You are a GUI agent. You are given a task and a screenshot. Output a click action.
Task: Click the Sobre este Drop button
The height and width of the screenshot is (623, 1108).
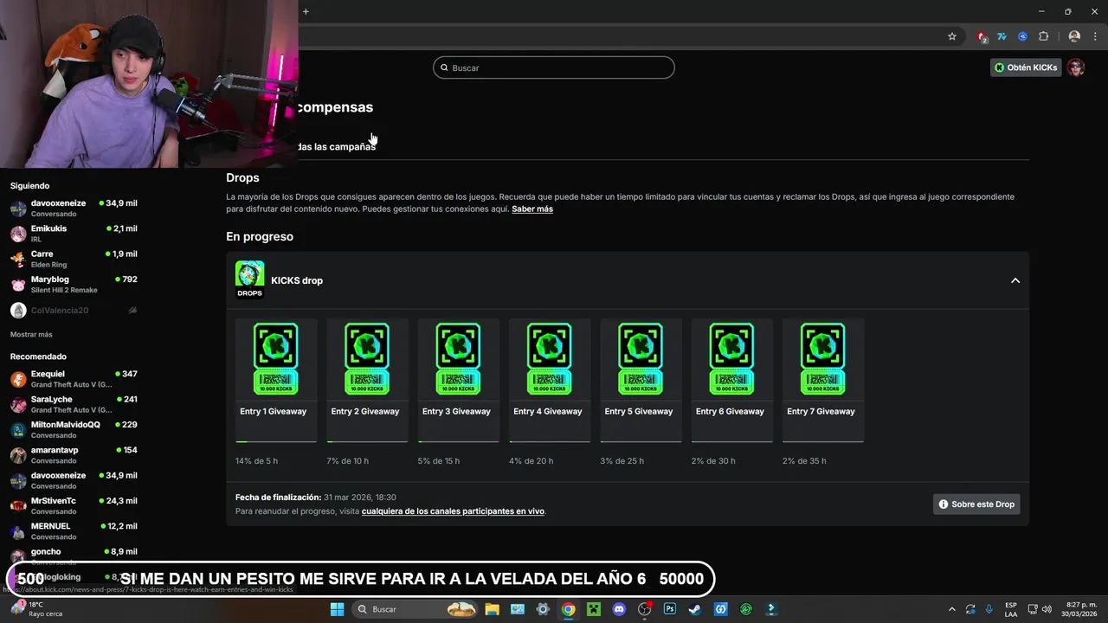[x=977, y=504]
